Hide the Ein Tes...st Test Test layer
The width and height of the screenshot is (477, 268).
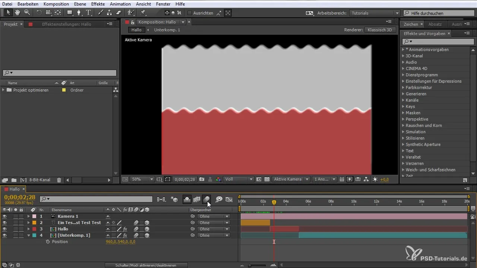(x=4, y=223)
